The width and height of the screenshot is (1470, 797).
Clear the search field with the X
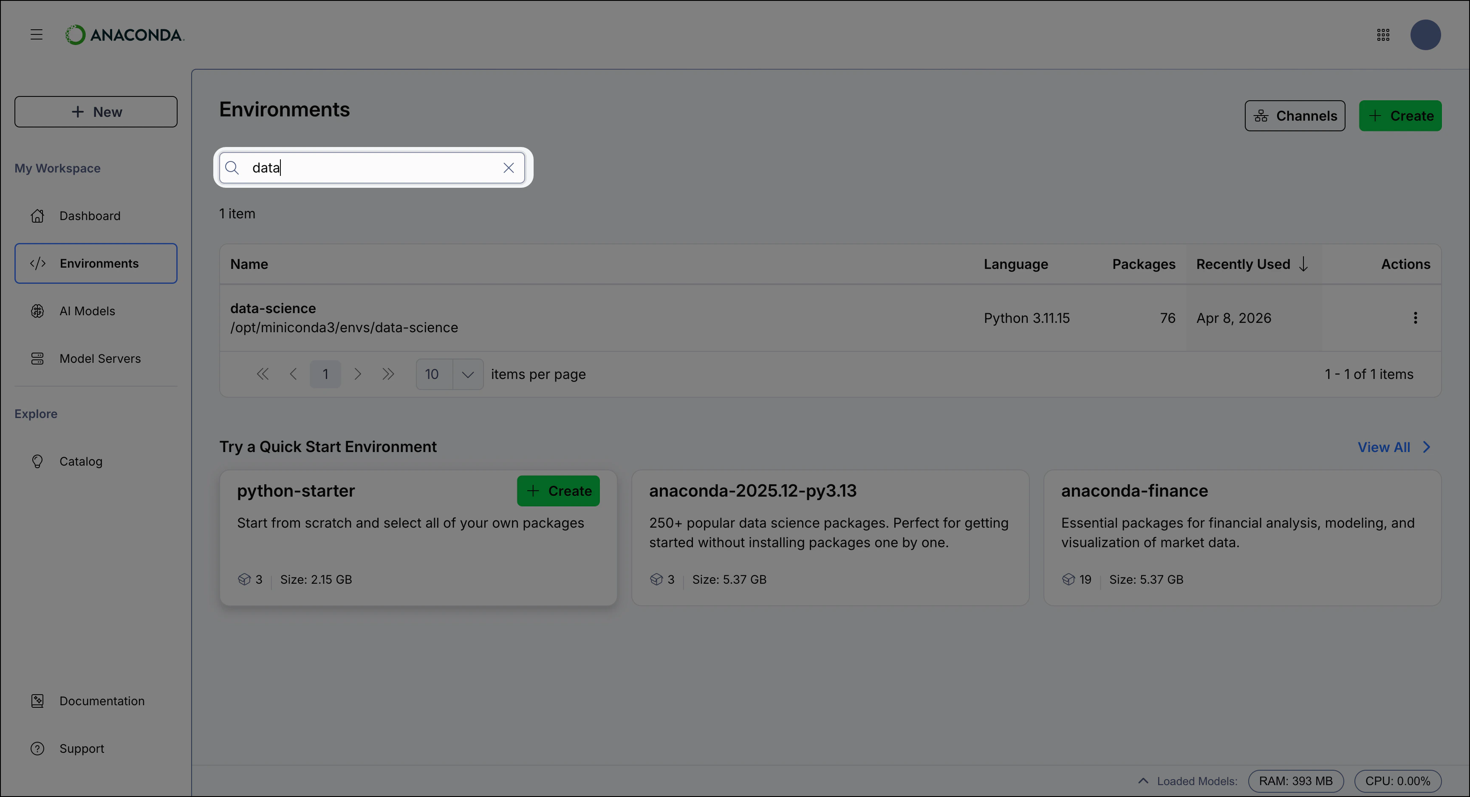click(509, 167)
